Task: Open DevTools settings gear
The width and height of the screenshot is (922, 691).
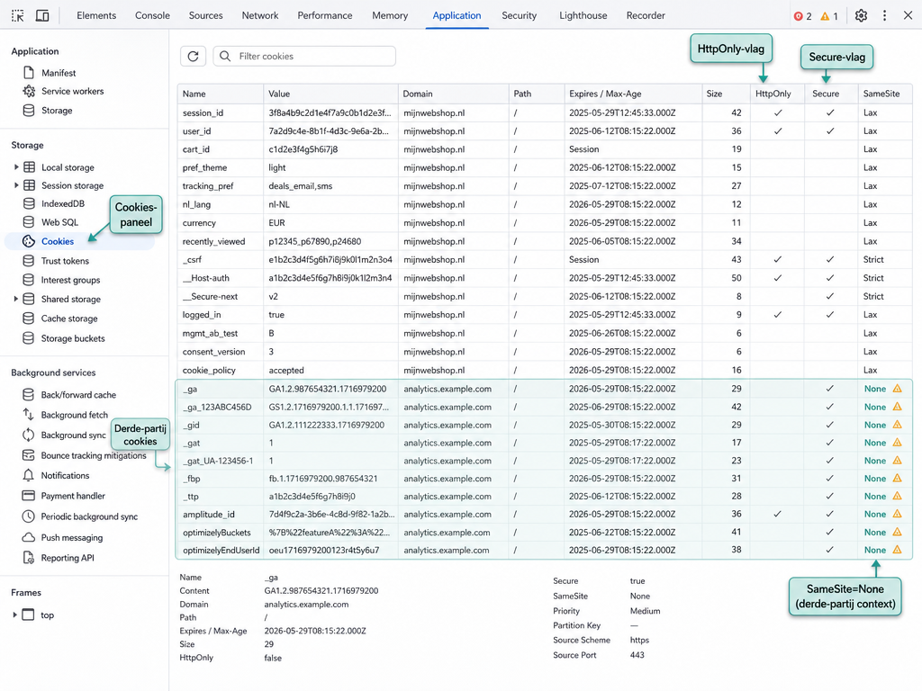Action: (861, 16)
